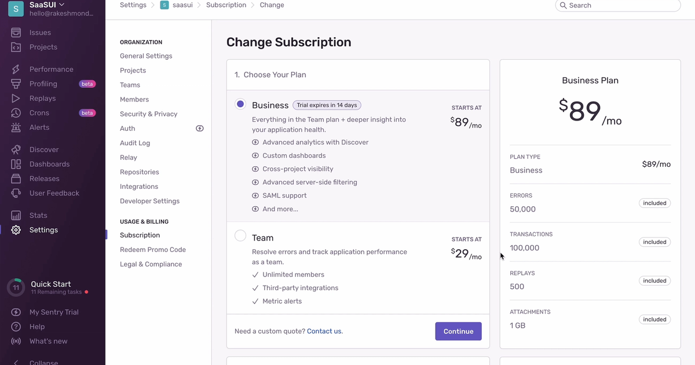
Task: Open Legal & Compliance
Action: [151, 264]
